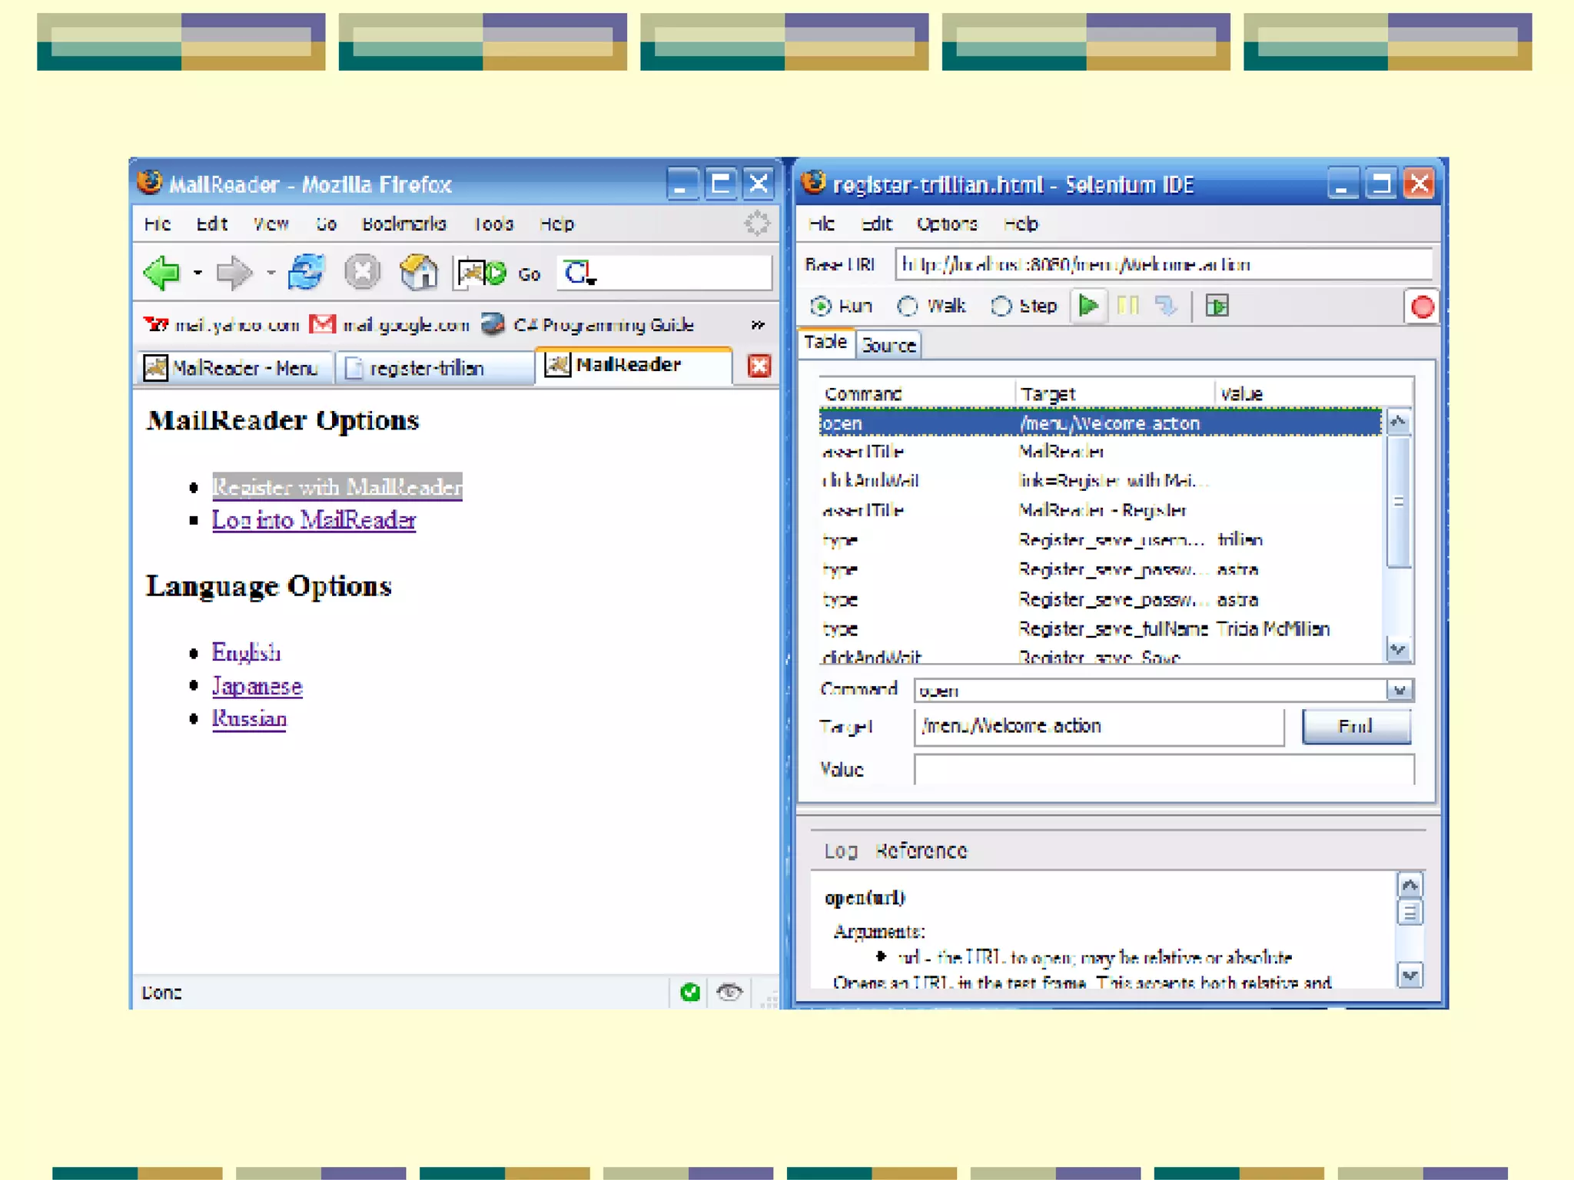Expand the bookmarks toolbar overflow chevron

758,325
